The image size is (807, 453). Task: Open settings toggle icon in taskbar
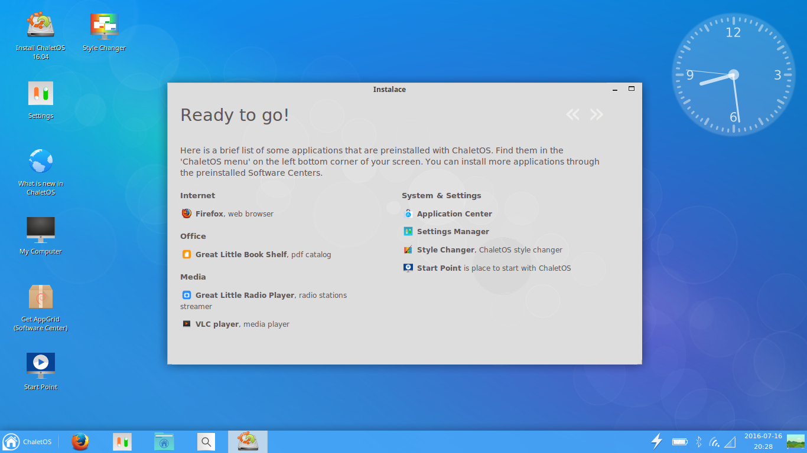(122, 442)
